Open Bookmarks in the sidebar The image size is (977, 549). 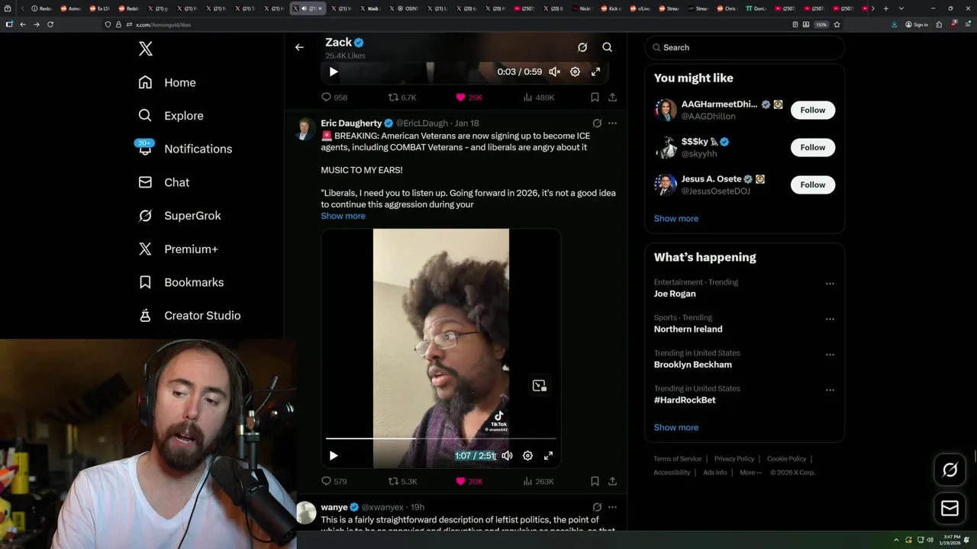click(181, 282)
